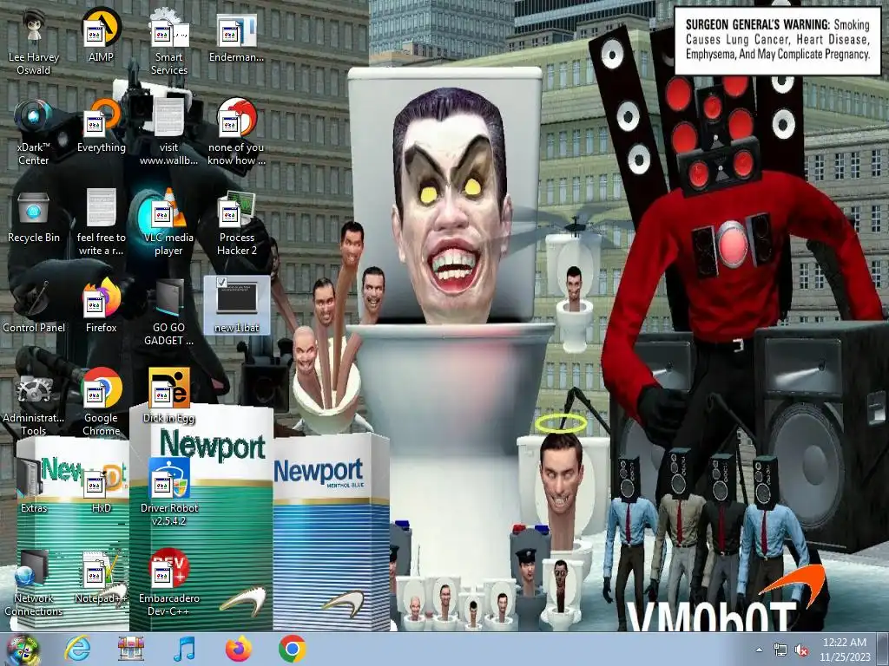Select the 'feel free to write a r...' file
This screenshot has width=889, height=666.
pyautogui.click(x=101, y=223)
